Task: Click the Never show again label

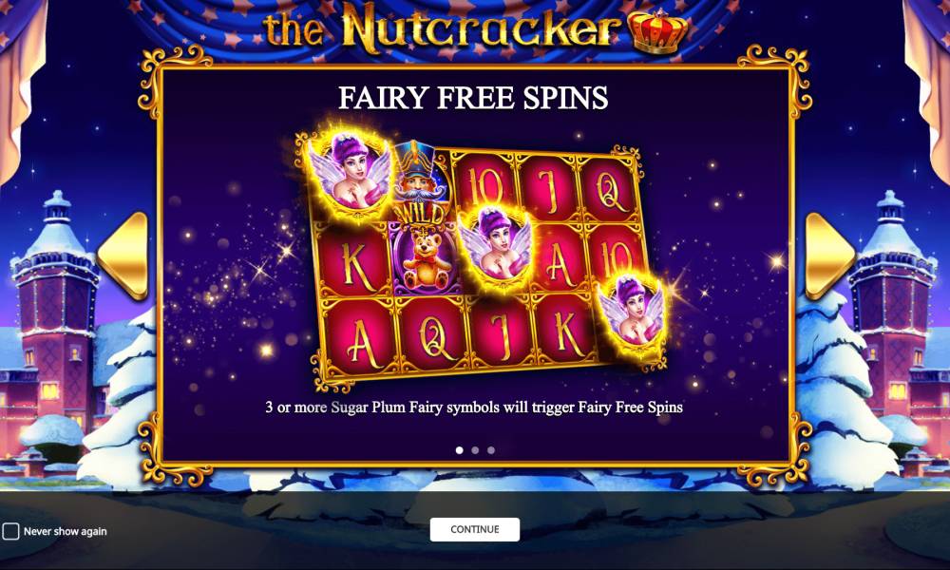Action: [65, 531]
